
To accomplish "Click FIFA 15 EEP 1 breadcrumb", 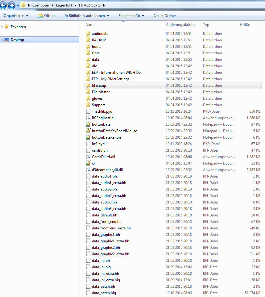I will pyautogui.click(x=89, y=5).
